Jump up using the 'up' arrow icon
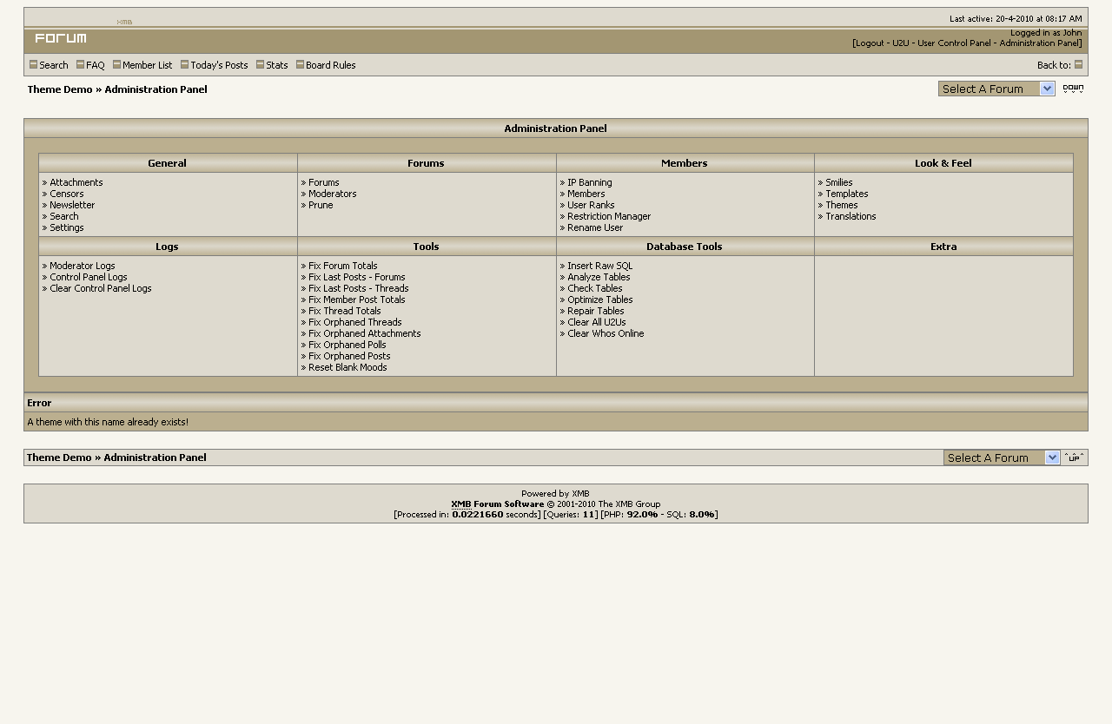Screen dimensions: 1112x724 point(1074,457)
